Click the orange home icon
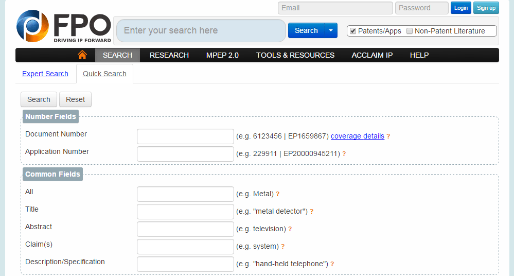The image size is (514, 276). [x=82, y=55]
